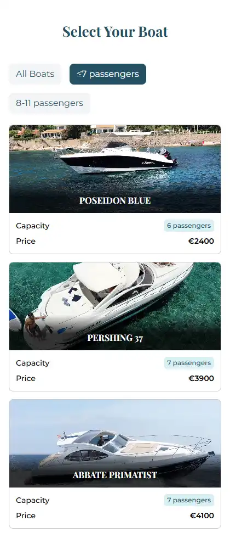Click the €4100 price

pyautogui.click(x=202, y=516)
